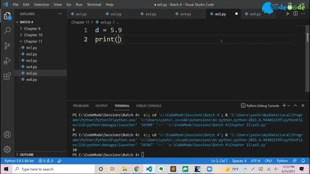Open File Explorer from taskbar

coord(125,169)
